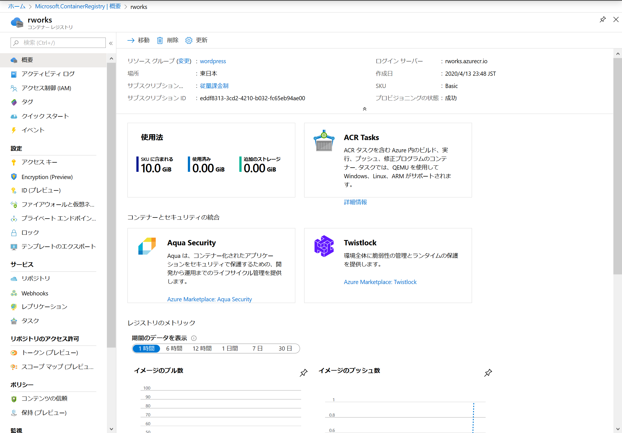
Task: Click the リポジトリ sidebar icon
Action: pos(14,279)
